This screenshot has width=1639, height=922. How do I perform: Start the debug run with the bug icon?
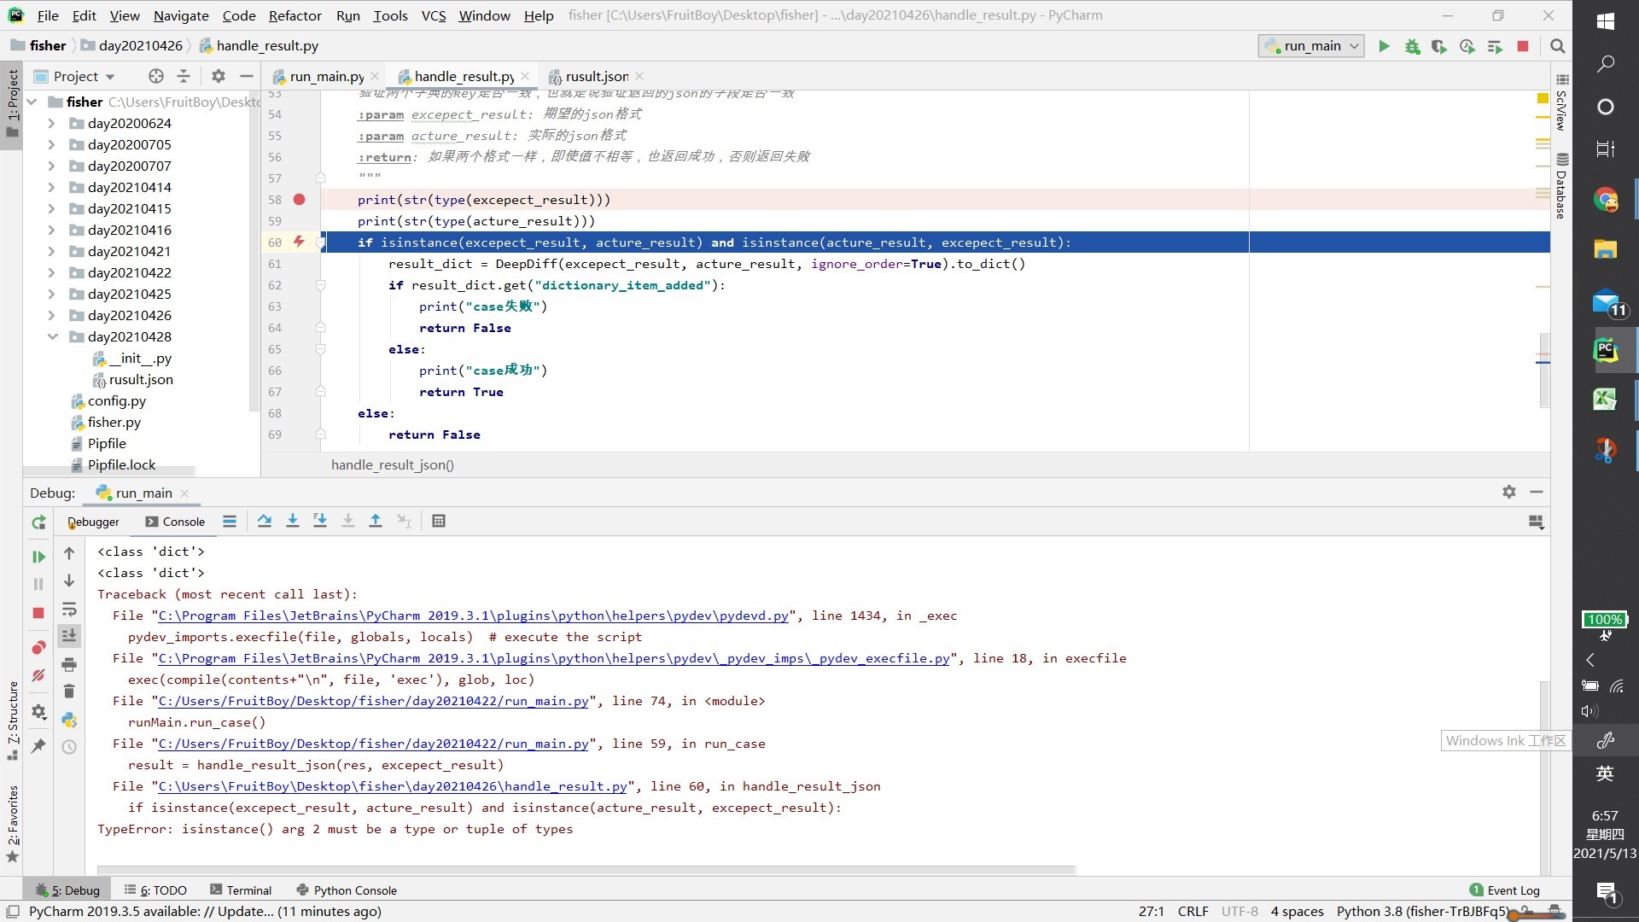(x=1412, y=46)
